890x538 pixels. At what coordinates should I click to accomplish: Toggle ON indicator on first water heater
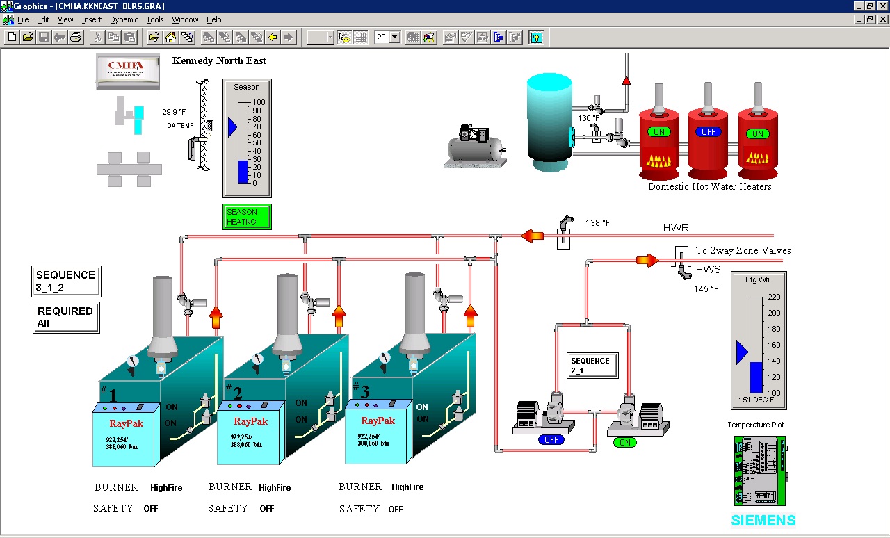coord(659,132)
